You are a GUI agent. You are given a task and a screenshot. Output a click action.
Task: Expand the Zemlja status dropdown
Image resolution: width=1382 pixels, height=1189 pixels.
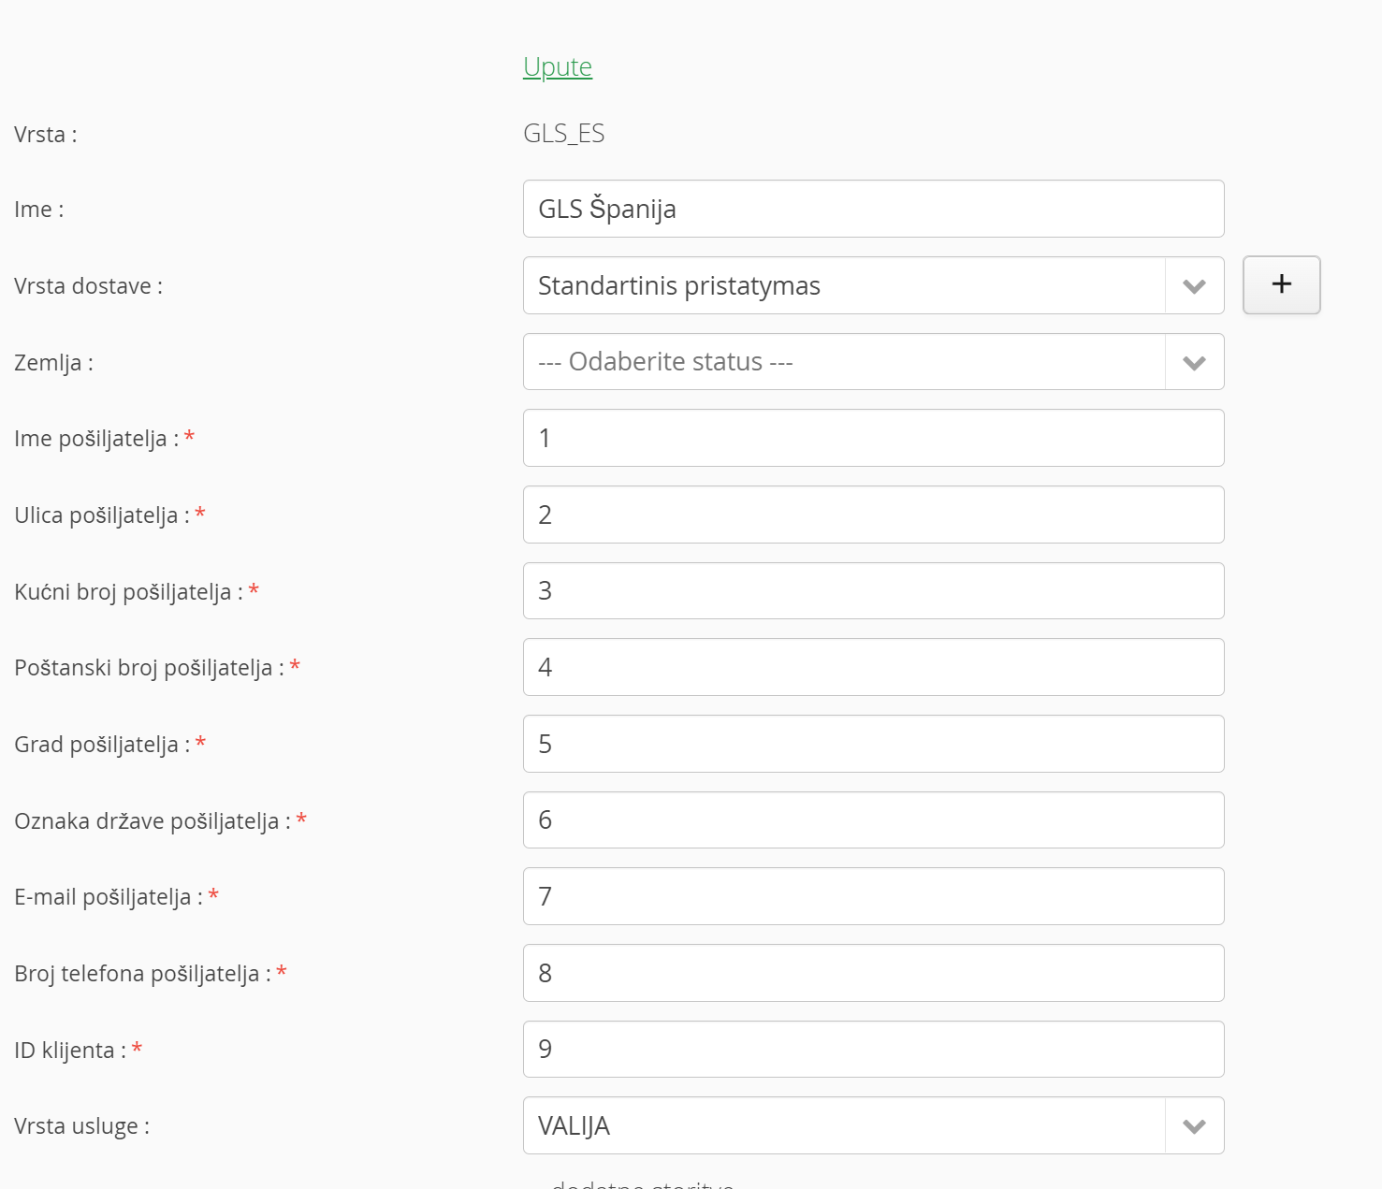pyautogui.click(x=873, y=362)
